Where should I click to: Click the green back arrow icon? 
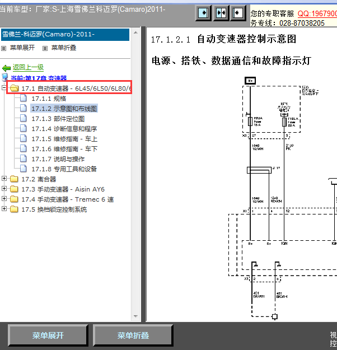coord(7,68)
